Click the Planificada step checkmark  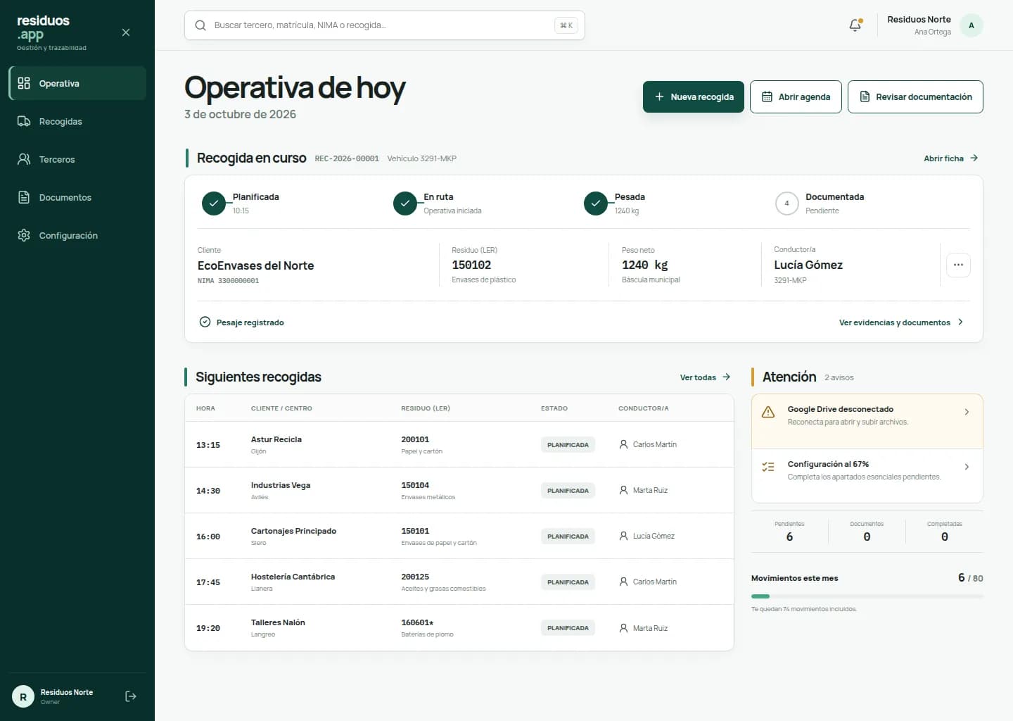(x=214, y=203)
